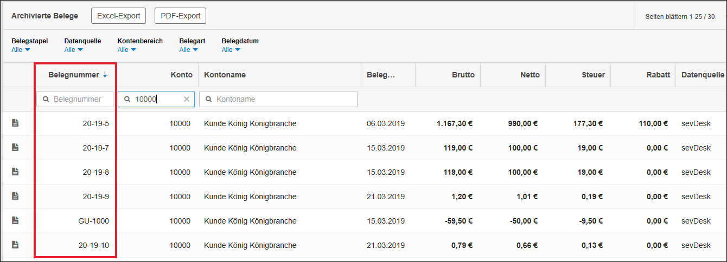
Task: Open the Datenquelle filter dropdown
Action: 73,50
